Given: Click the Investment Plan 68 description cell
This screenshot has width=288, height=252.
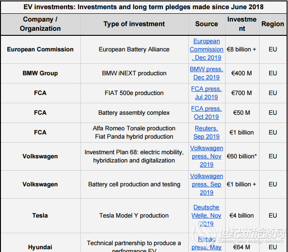Looking at the screenshot, I should (x=134, y=156).
